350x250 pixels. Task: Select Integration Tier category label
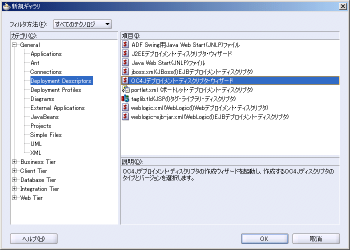pyautogui.click(x=39, y=189)
